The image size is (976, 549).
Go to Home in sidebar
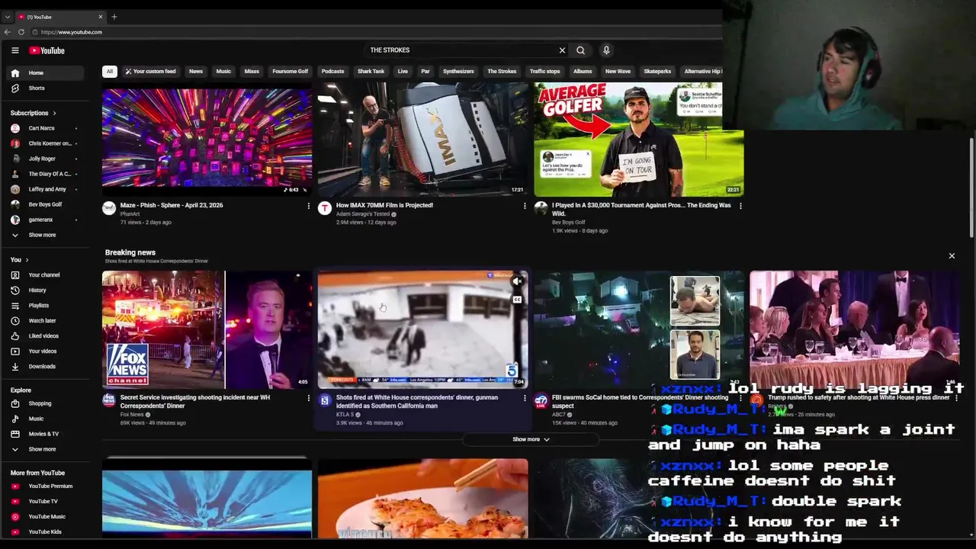pos(47,73)
